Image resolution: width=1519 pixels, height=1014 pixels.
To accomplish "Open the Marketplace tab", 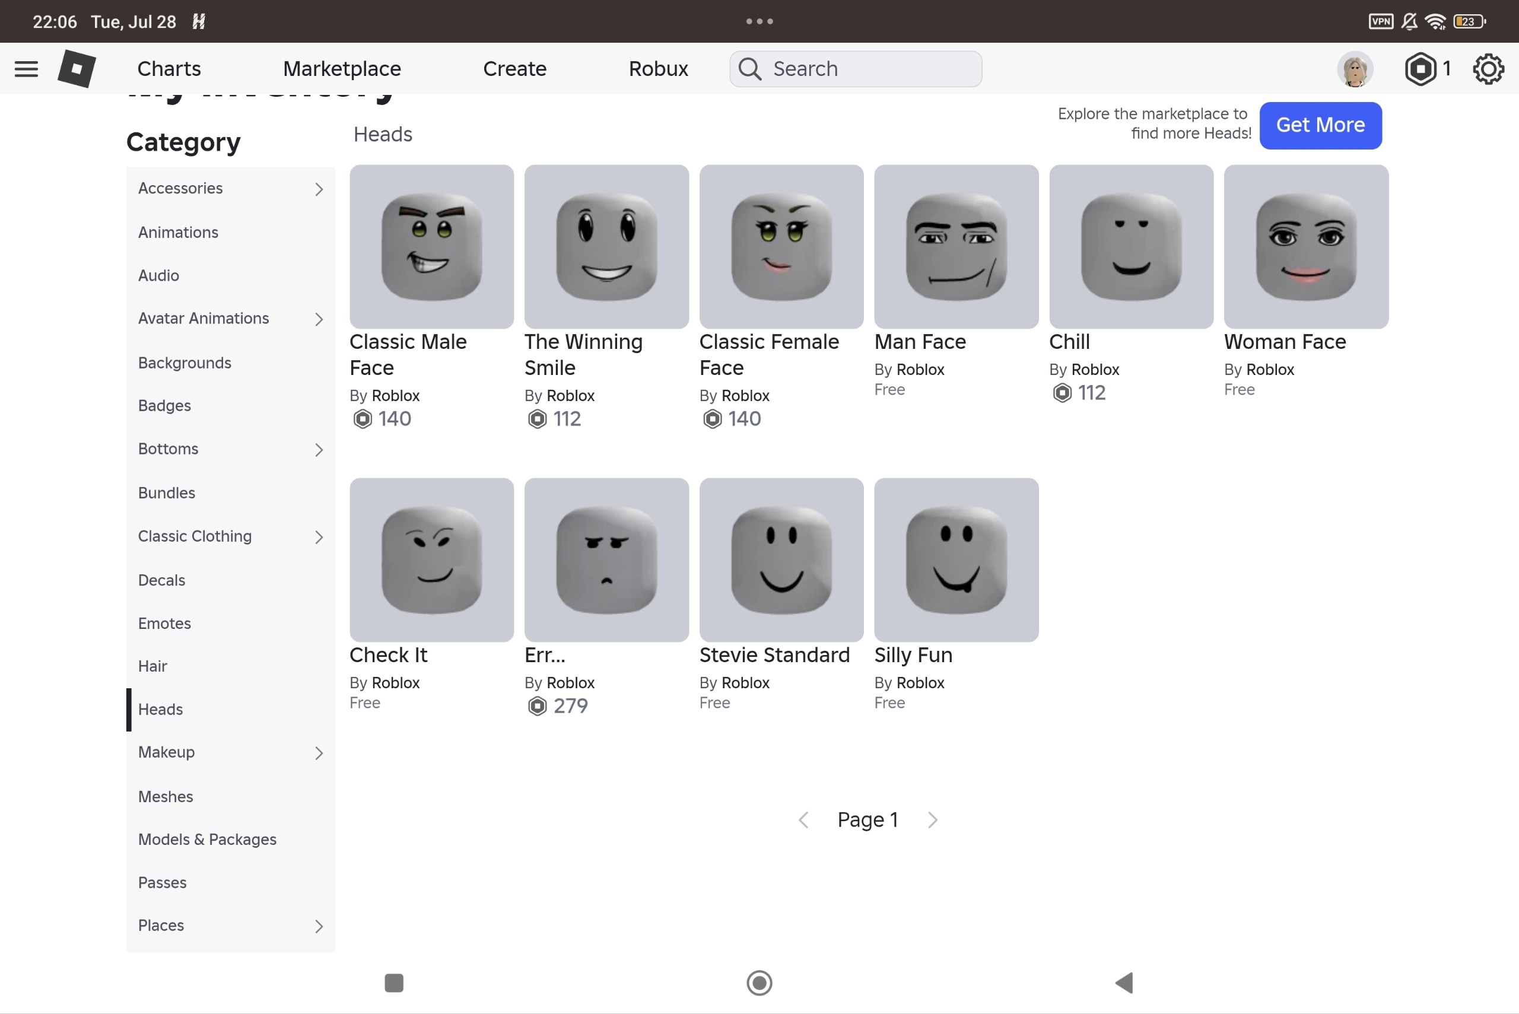I will 342,69.
